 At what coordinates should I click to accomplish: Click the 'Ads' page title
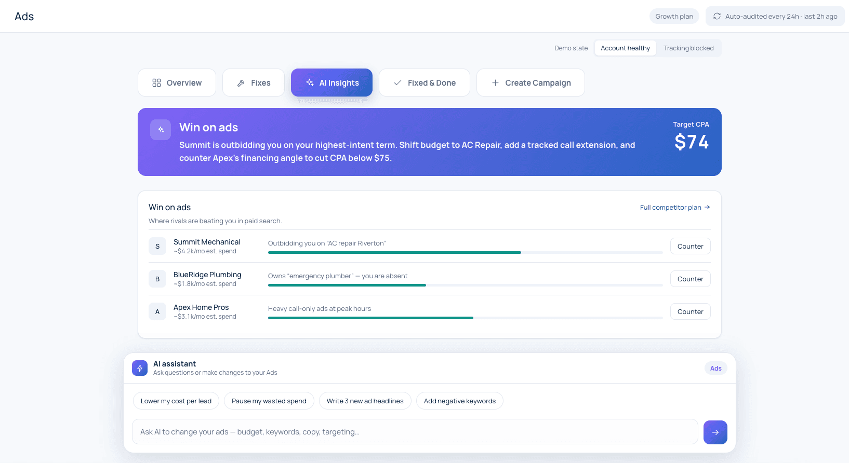click(x=24, y=17)
